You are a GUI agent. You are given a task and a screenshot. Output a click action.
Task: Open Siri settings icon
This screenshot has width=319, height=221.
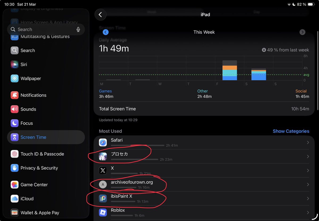pos(14,64)
